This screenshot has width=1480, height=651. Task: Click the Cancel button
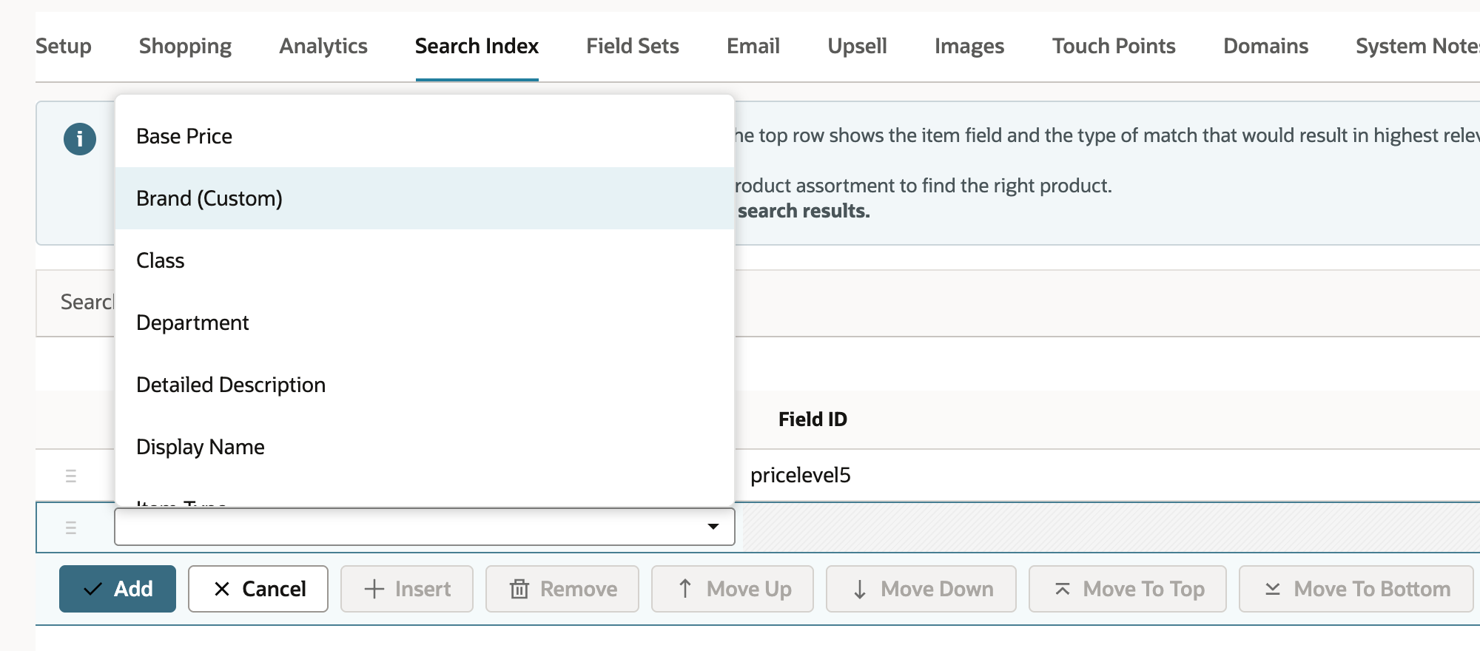coord(258,589)
